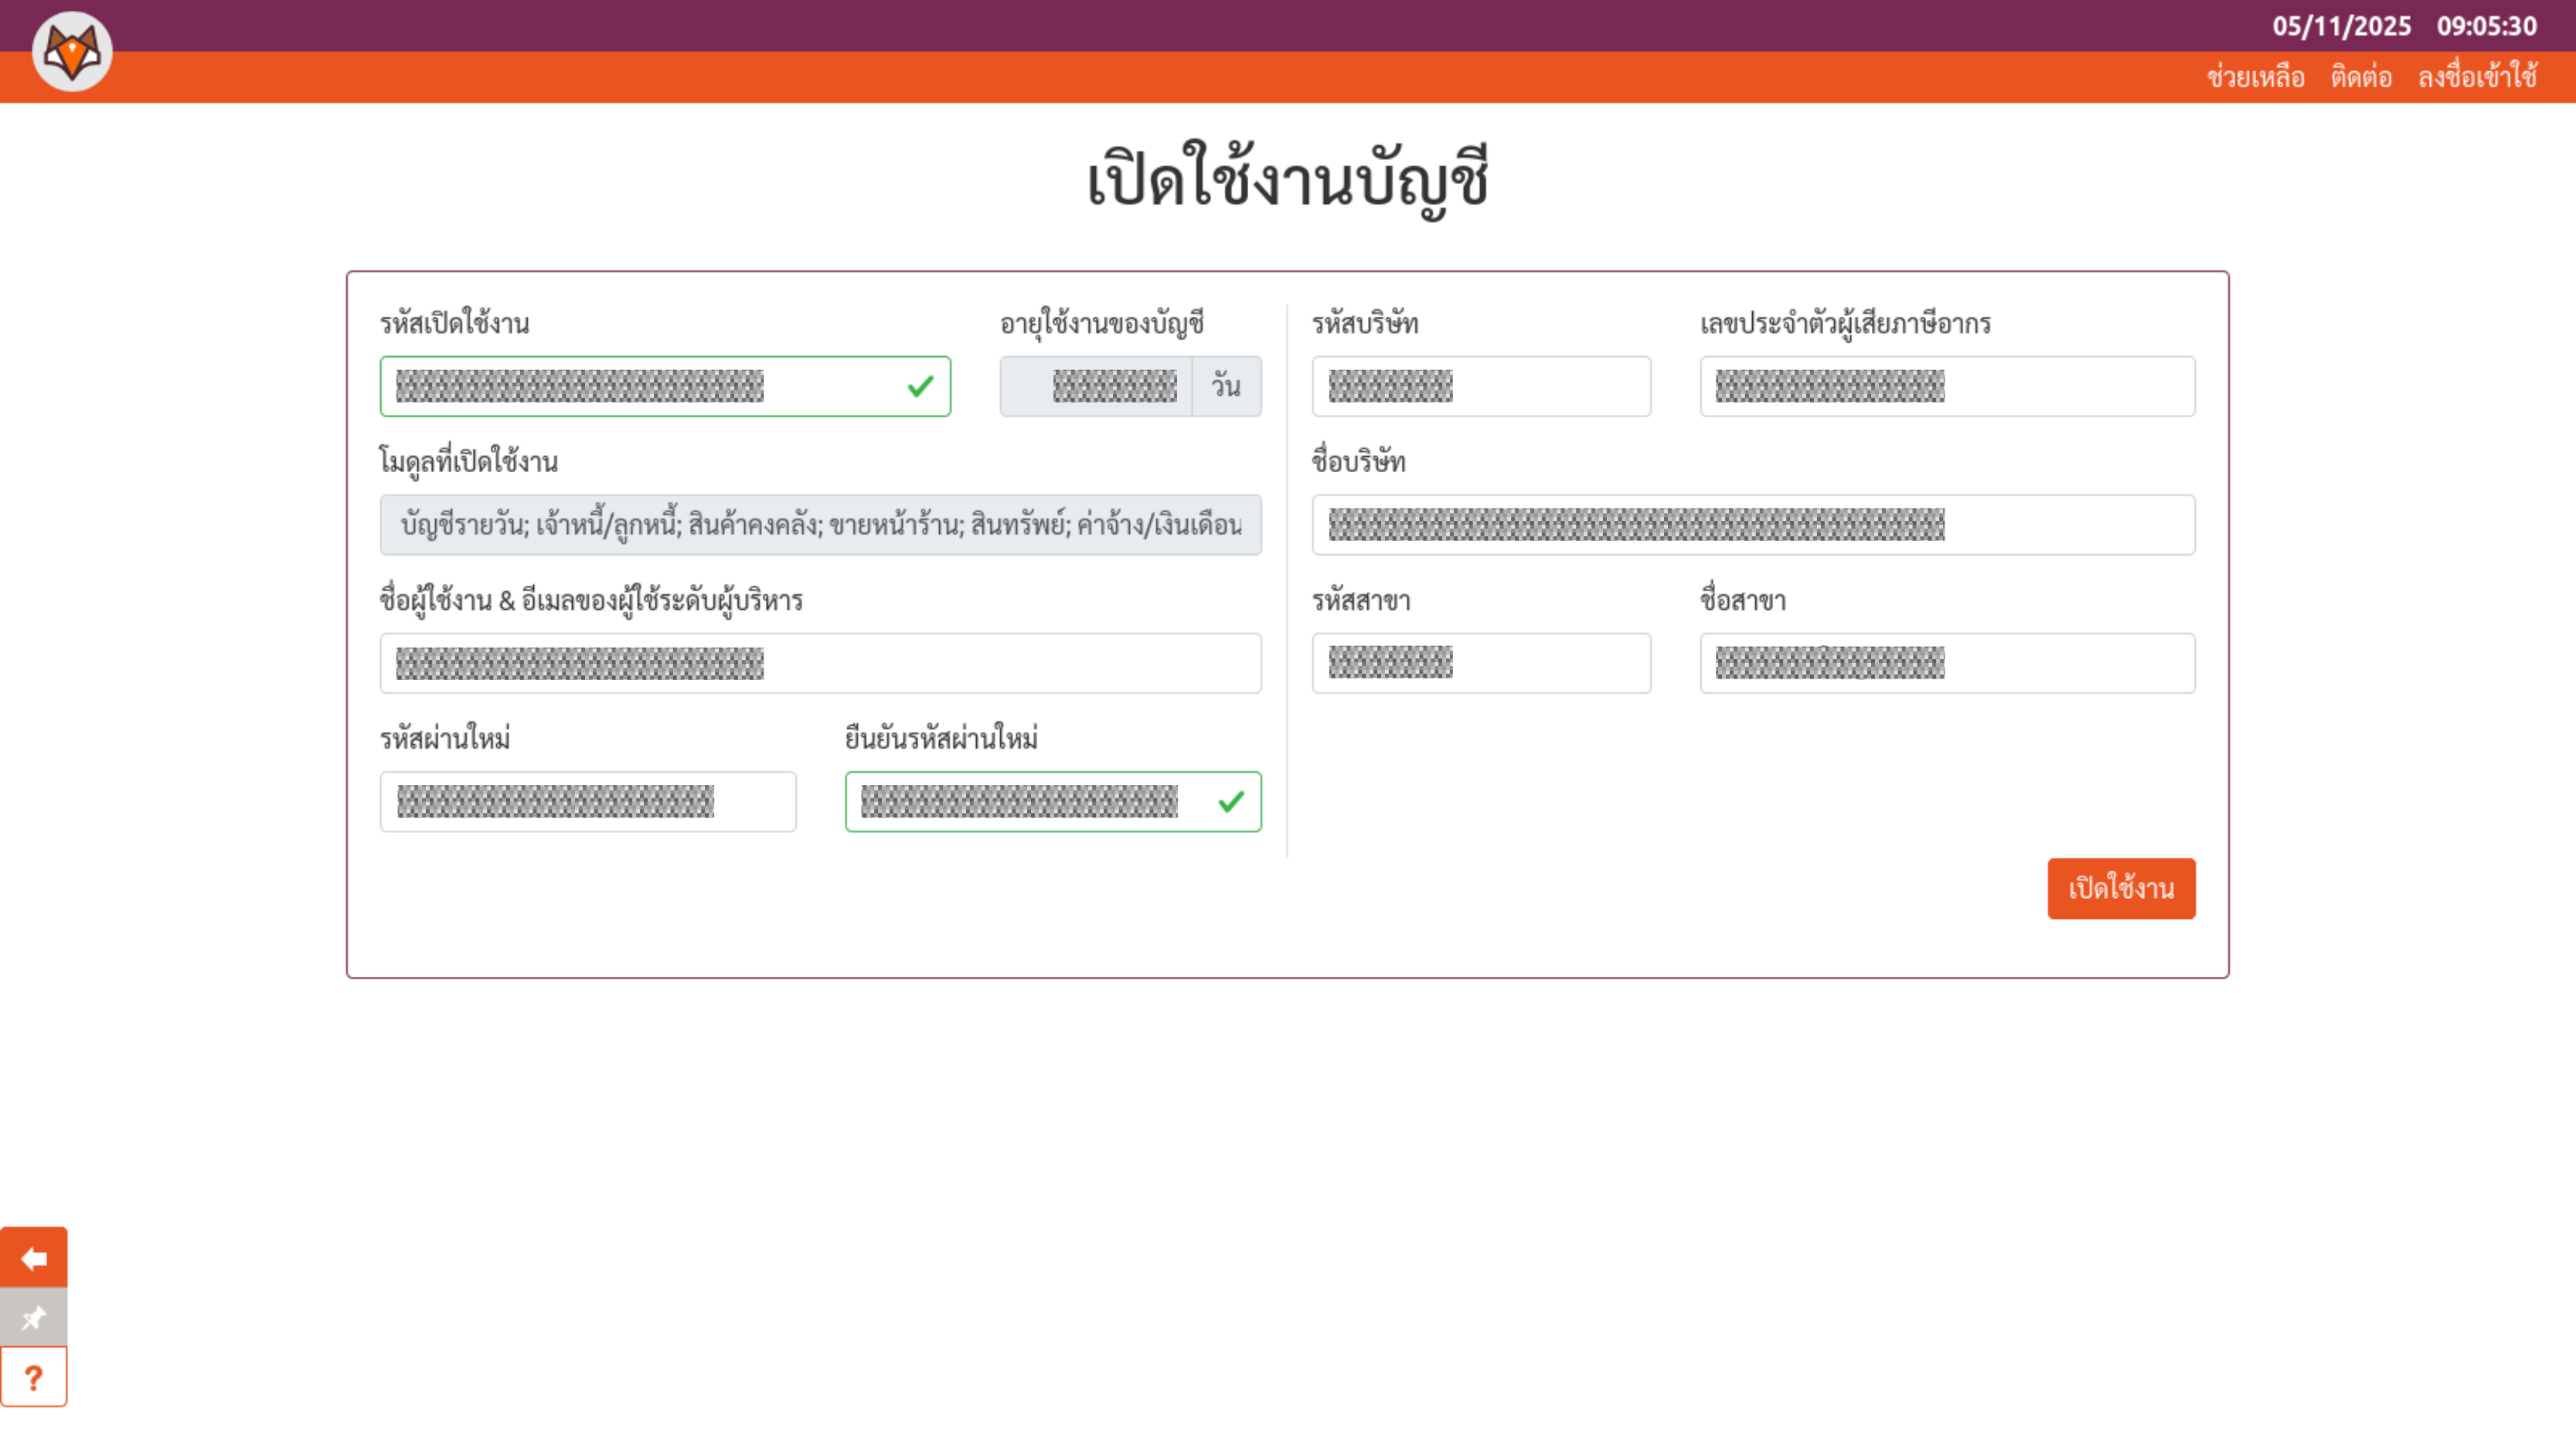This screenshot has height=1449, width=2576.
Task: Click the ชื่อบริษัท company name field
Action: (1753, 525)
